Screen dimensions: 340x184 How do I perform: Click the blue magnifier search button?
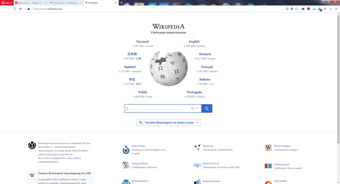click(207, 108)
